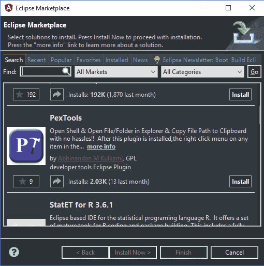
Task: Open the help question mark icon
Action: (x=14, y=252)
